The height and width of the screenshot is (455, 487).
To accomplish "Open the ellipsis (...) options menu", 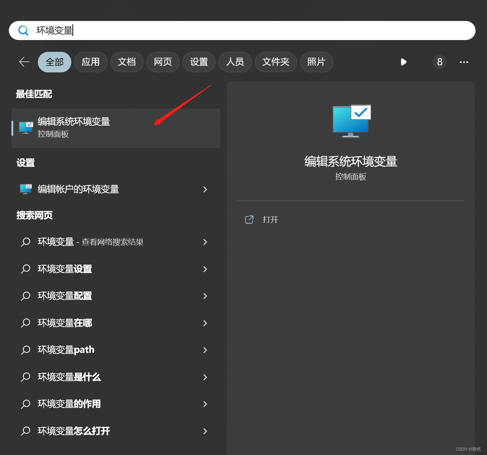I will (464, 62).
